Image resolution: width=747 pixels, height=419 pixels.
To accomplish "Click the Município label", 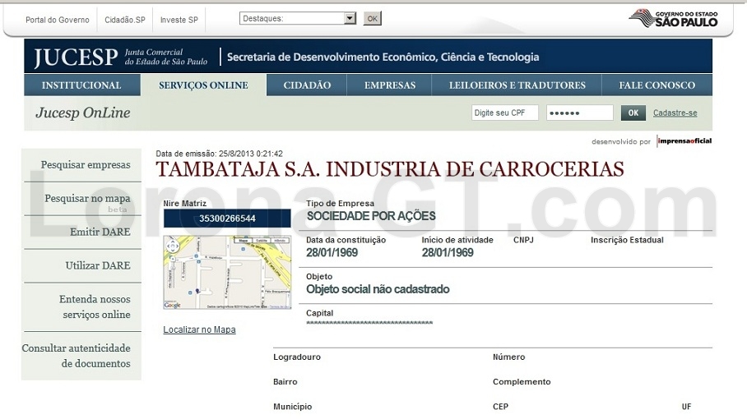I will tap(293, 407).
